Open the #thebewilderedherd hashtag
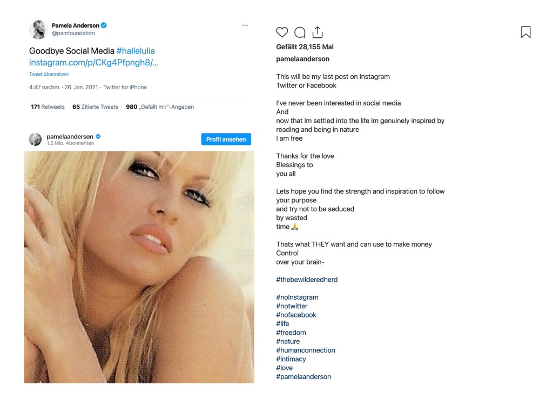The width and height of the screenshot is (553, 405). (307, 280)
